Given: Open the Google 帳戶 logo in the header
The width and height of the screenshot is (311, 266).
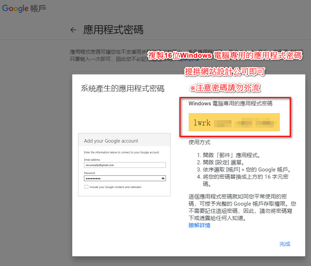Looking at the screenshot, I should pyautogui.click(x=24, y=8).
